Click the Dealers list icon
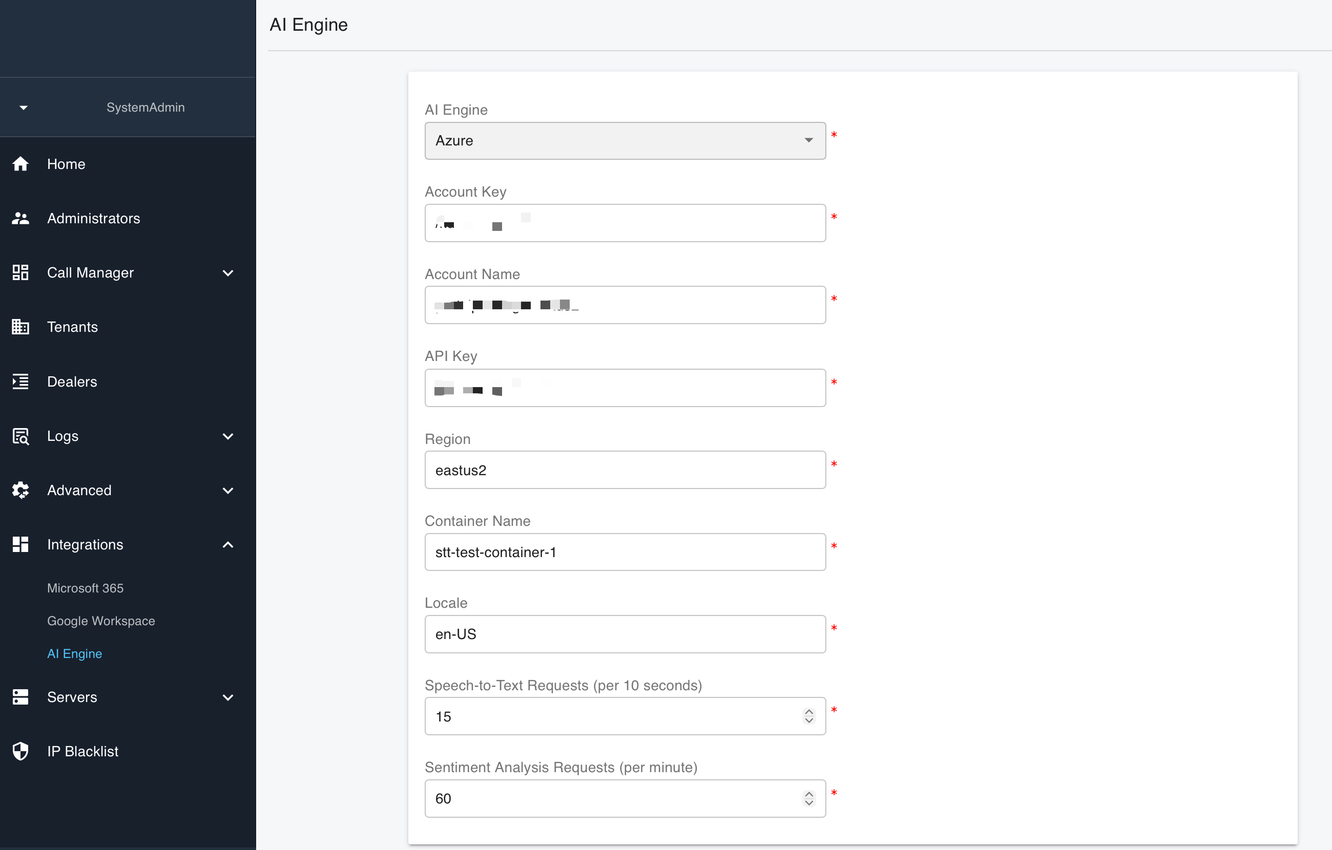 [x=20, y=381]
